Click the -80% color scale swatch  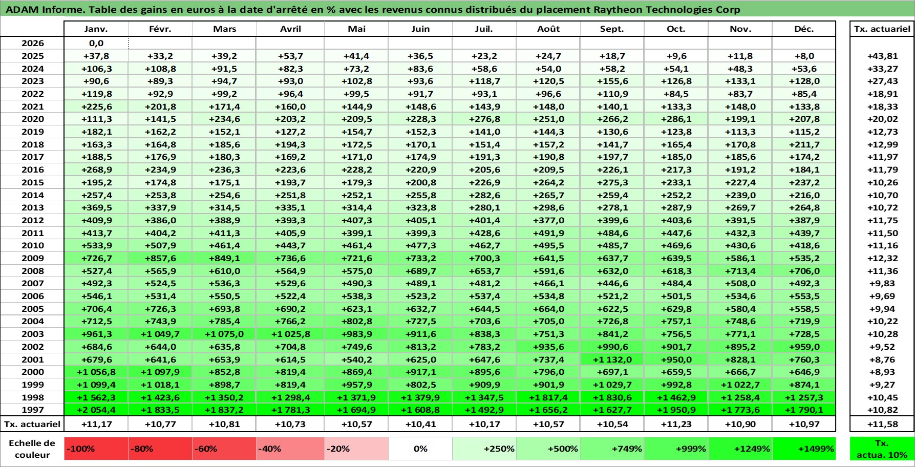point(160,449)
